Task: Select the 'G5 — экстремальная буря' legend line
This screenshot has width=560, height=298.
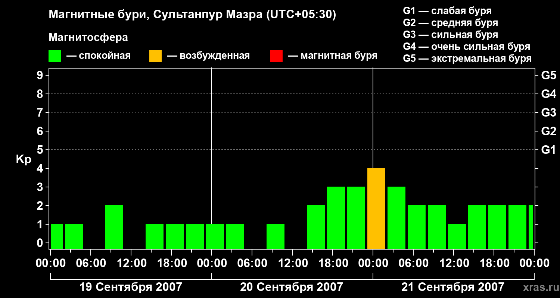Action: tap(467, 58)
